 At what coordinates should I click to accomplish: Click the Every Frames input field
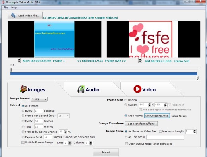click(39, 121)
